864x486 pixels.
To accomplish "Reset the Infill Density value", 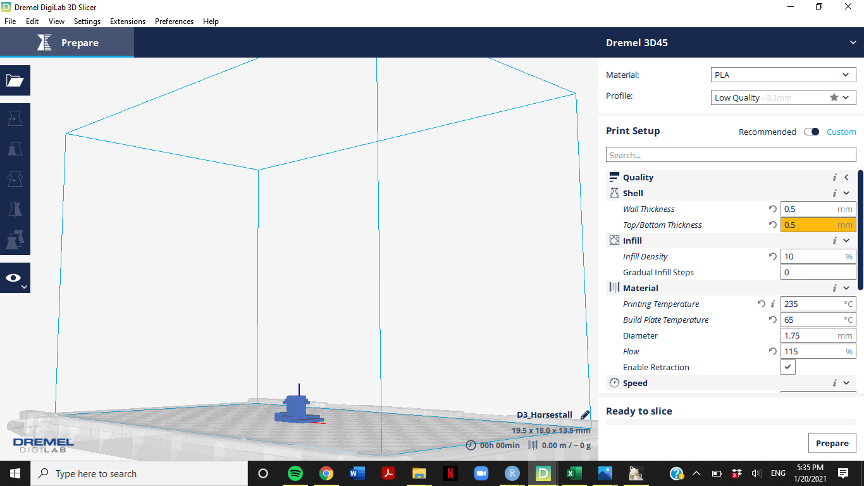I will (x=772, y=256).
